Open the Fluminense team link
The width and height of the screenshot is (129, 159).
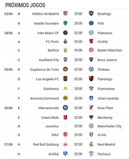(106, 89)
